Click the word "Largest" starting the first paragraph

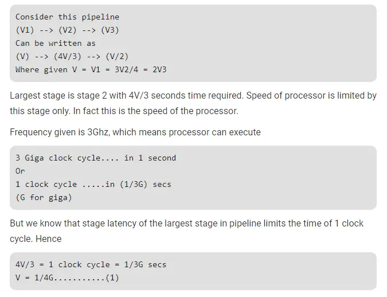coord(26,95)
